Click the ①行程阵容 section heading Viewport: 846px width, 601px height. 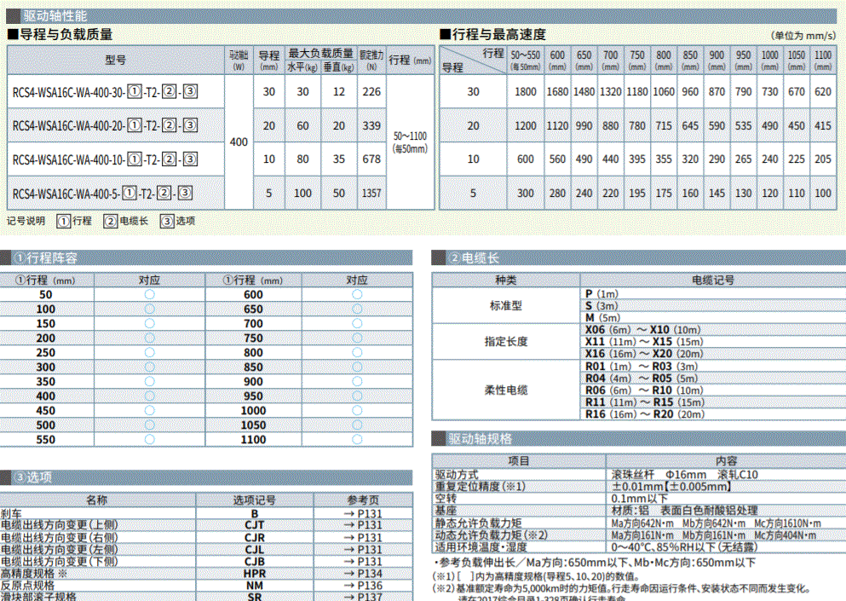coord(46,258)
